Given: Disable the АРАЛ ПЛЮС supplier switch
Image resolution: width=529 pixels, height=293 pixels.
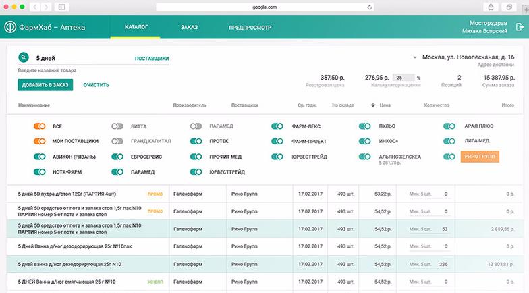Looking at the screenshot, I should (x=449, y=126).
